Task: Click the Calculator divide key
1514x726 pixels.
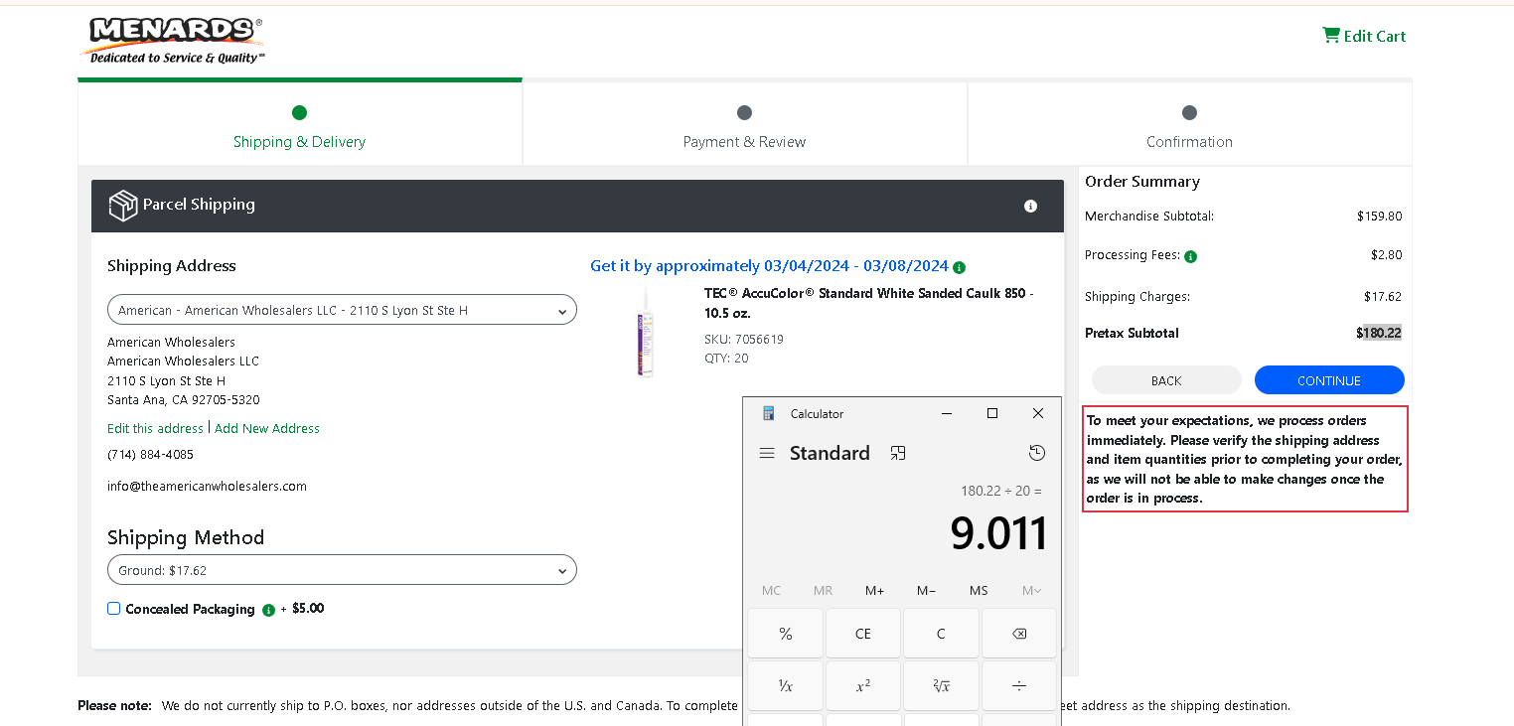Action: click(x=1019, y=685)
